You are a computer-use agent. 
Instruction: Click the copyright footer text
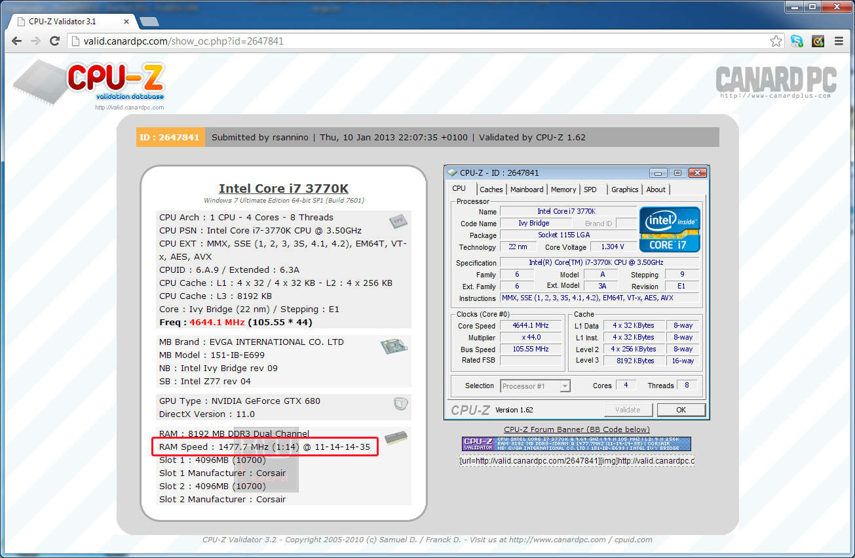click(427, 540)
